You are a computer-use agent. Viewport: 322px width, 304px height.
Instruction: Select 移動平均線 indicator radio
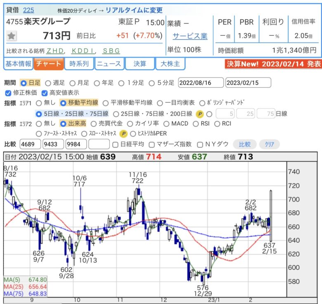coord(63,103)
